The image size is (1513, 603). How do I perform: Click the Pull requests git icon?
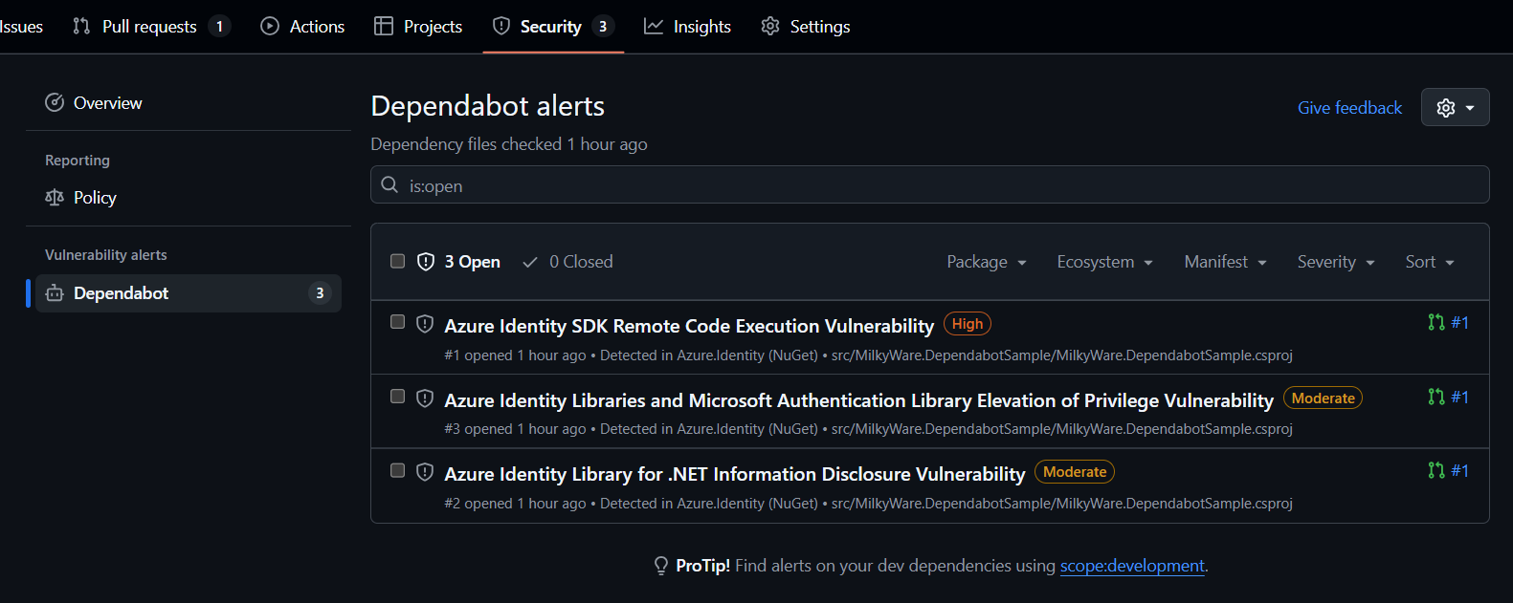(81, 26)
